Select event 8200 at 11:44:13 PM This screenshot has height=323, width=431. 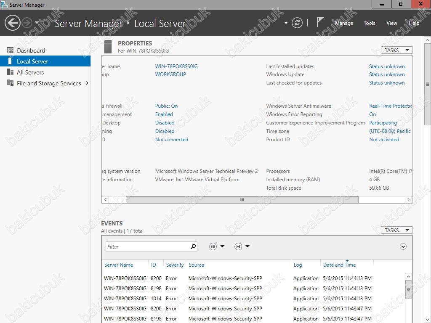(253, 278)
